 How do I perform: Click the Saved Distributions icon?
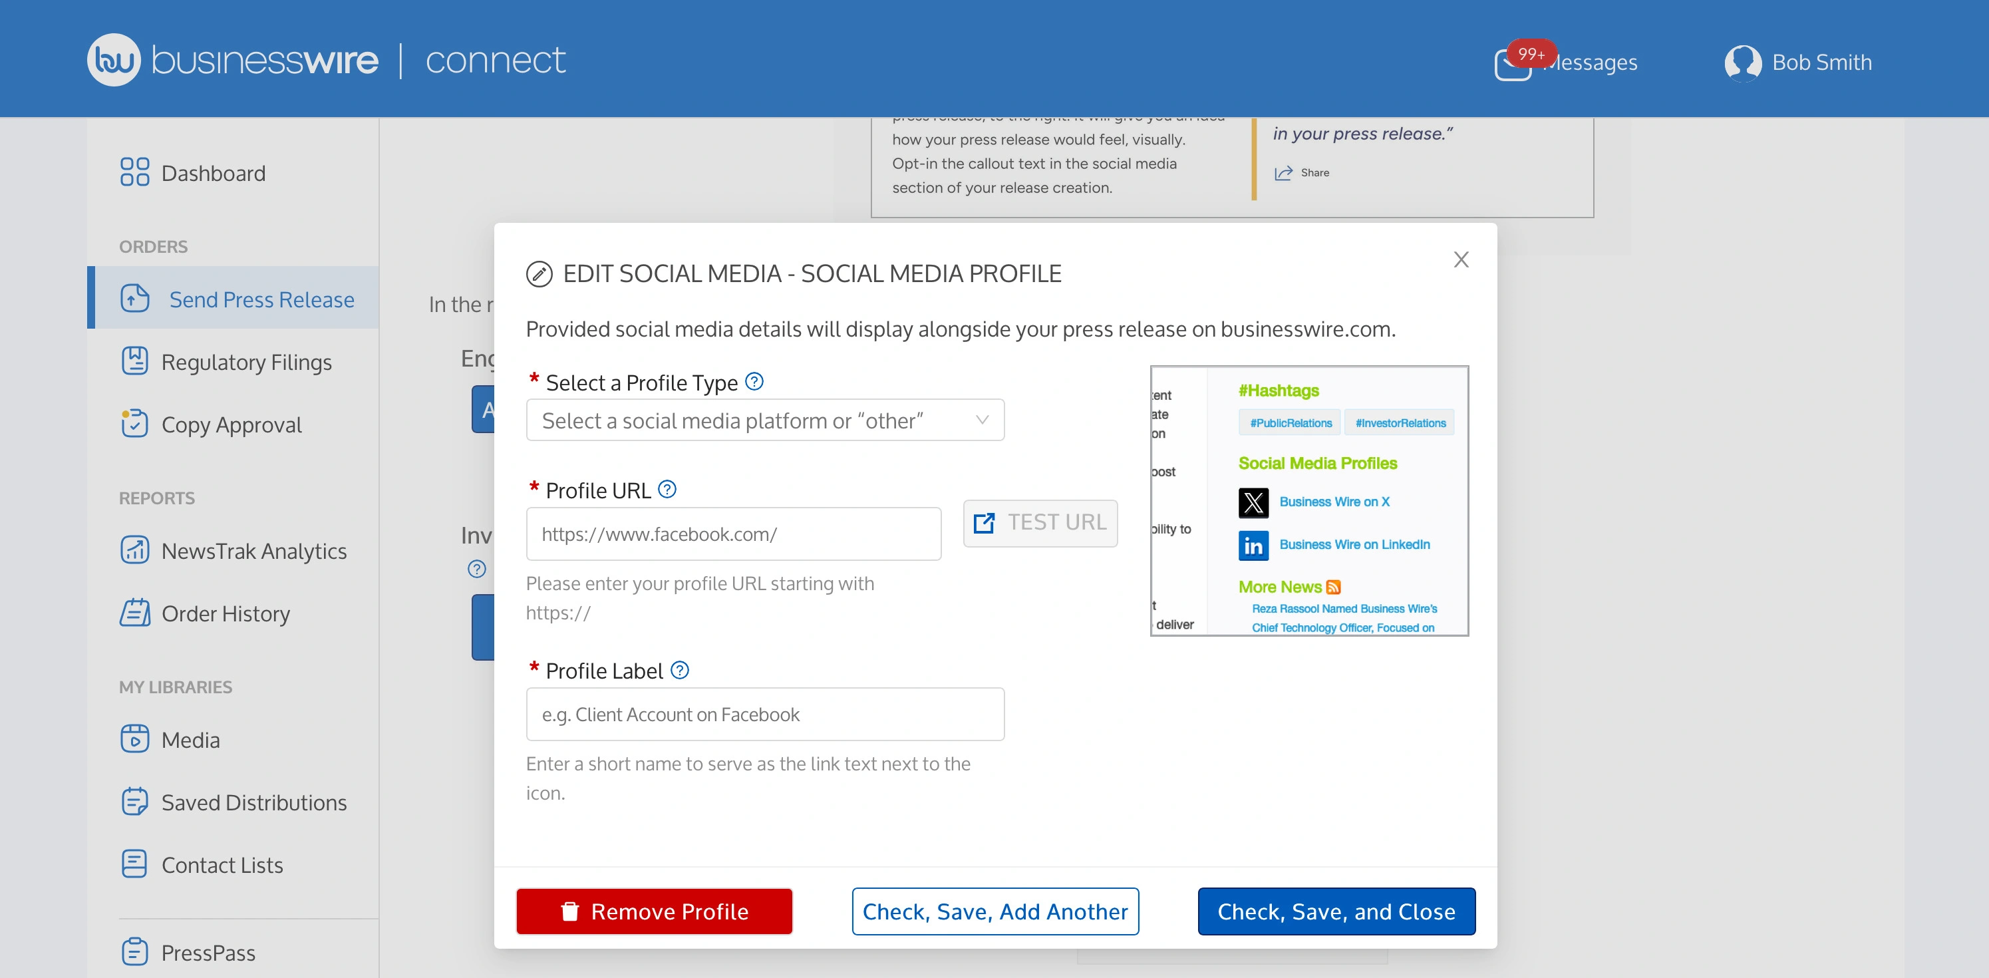[x=134, y=801]
